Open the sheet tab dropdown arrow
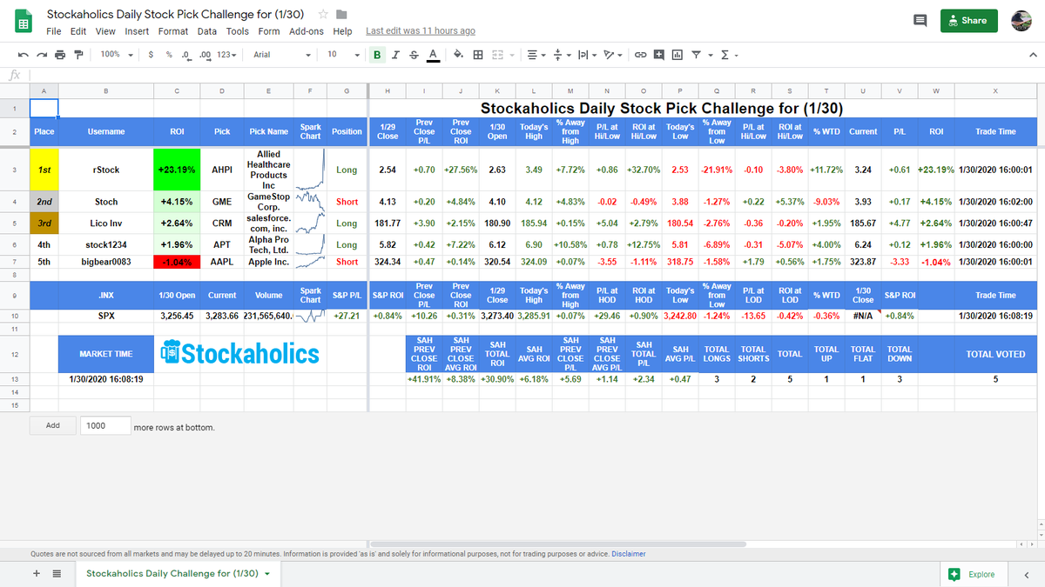Image resolution: width=1045 pixels, height=587 pixels. [x=266, y=574]
